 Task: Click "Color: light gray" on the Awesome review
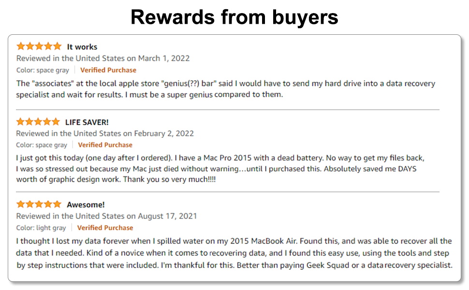(x=41, y=228)
